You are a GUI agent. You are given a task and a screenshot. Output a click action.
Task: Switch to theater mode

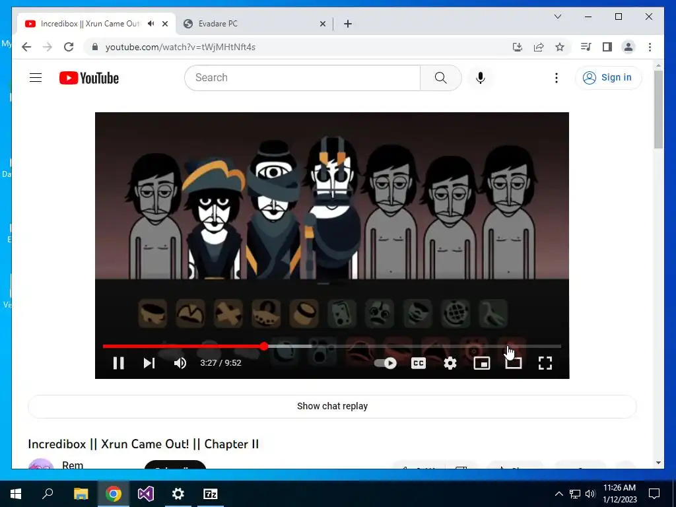[x=514, y=364]
